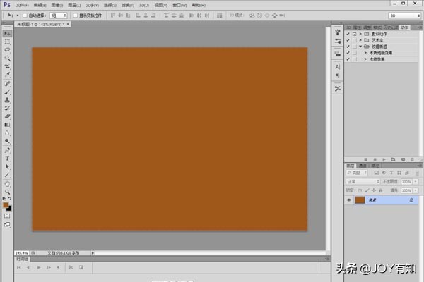424x282 pixels.
Task: Hide the Background layer eye icon
Action: (x=349, y=200)
